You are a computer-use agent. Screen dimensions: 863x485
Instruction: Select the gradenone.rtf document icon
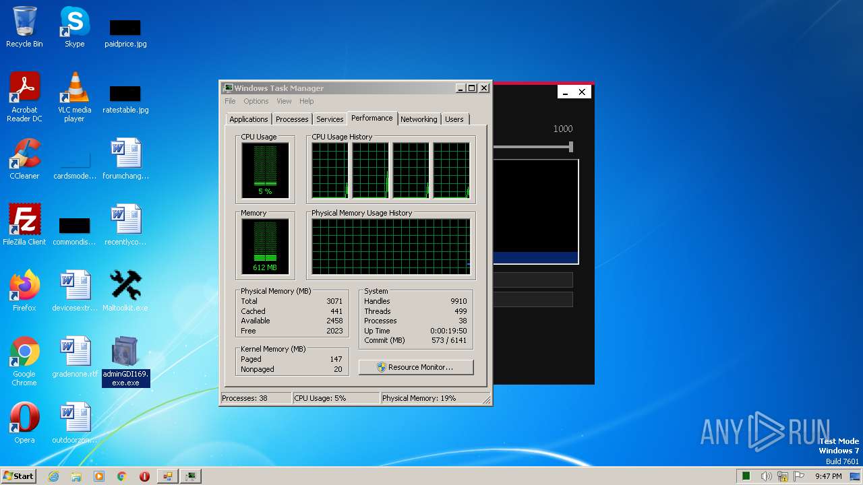coord(74,357)
